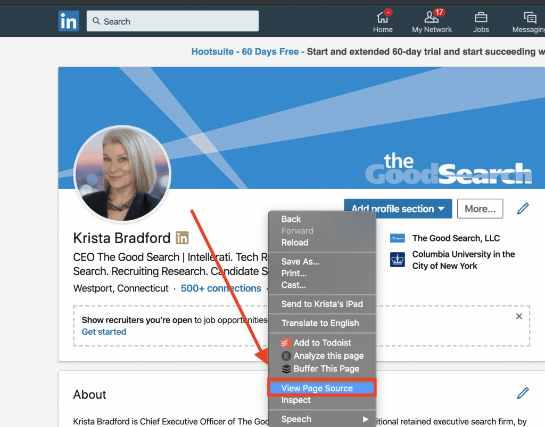Open Columbia University in the City link
Viewport: 545px width, 427px height.
[x=464, y=260]
